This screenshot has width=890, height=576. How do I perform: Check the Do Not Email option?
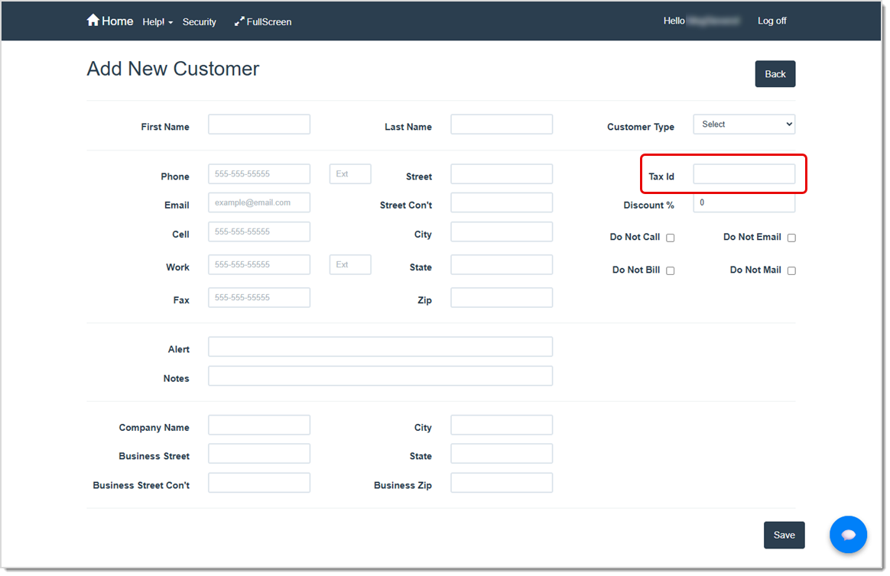(791, 238)
